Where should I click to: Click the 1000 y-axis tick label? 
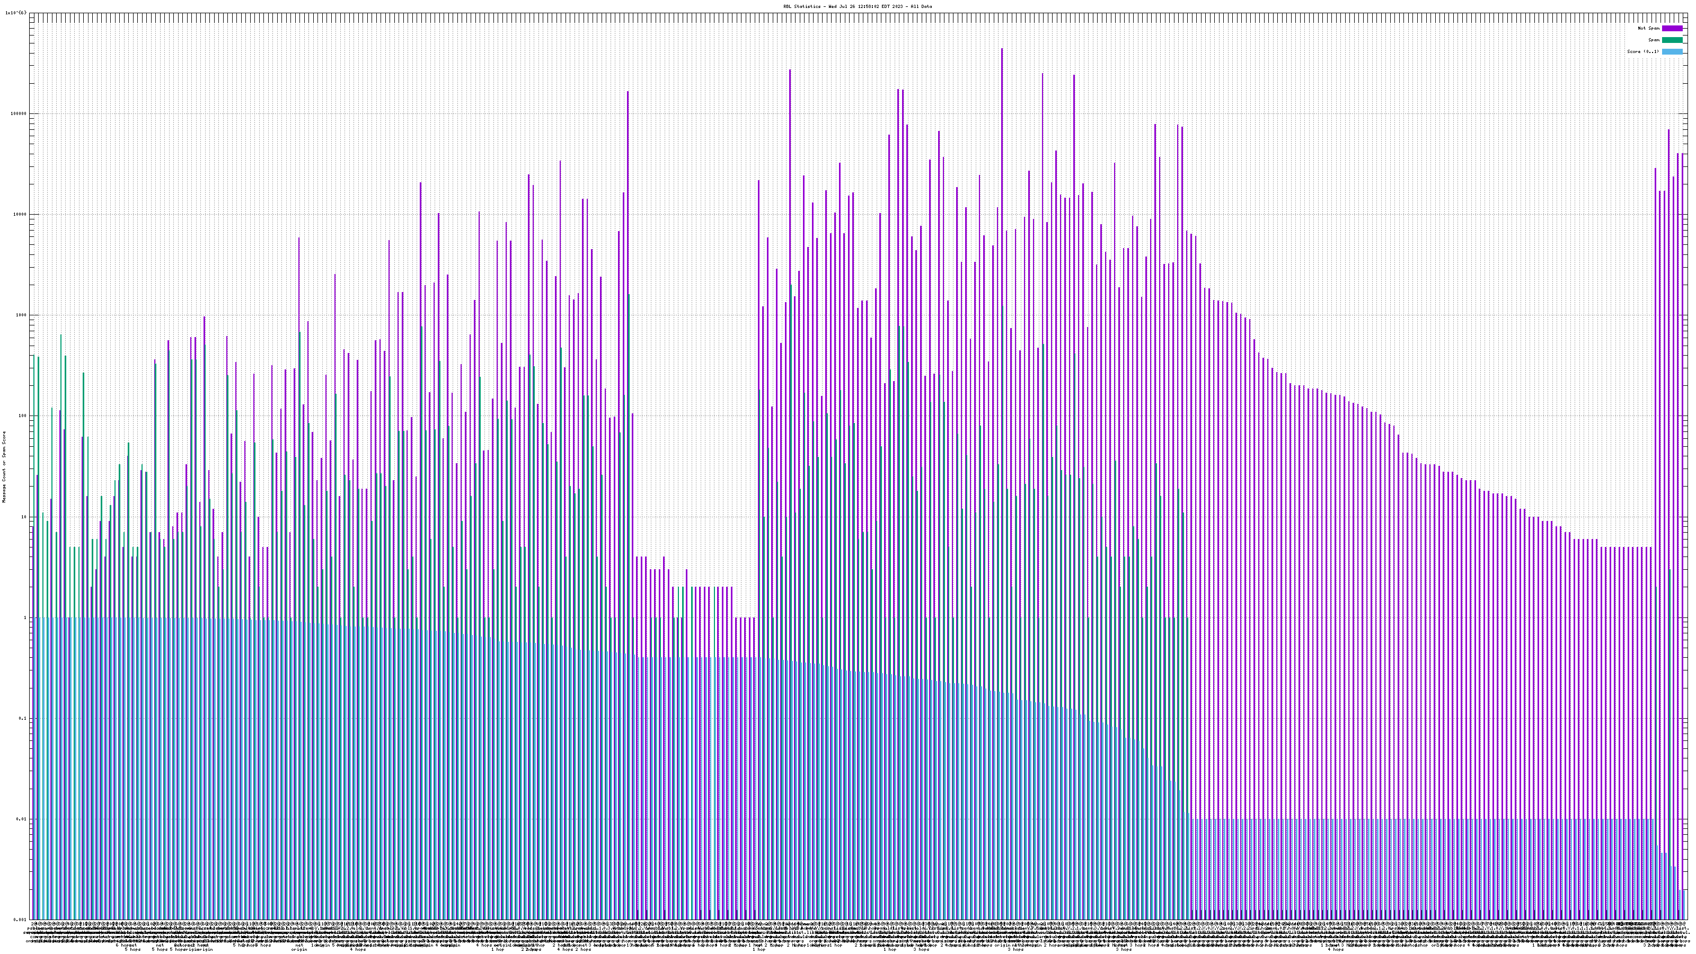(x=21, y=315)
